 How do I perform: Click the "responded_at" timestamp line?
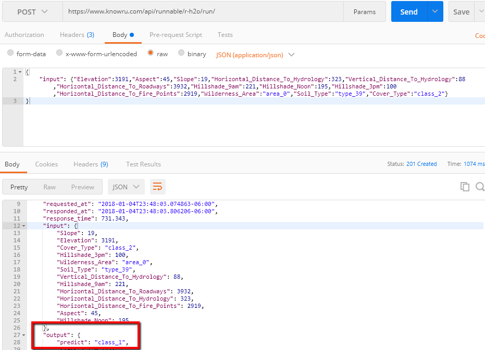(130, 211)
